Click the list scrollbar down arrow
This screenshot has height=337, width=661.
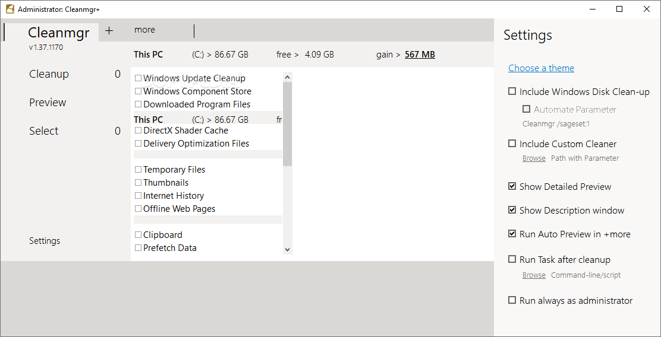click(288, 250)
